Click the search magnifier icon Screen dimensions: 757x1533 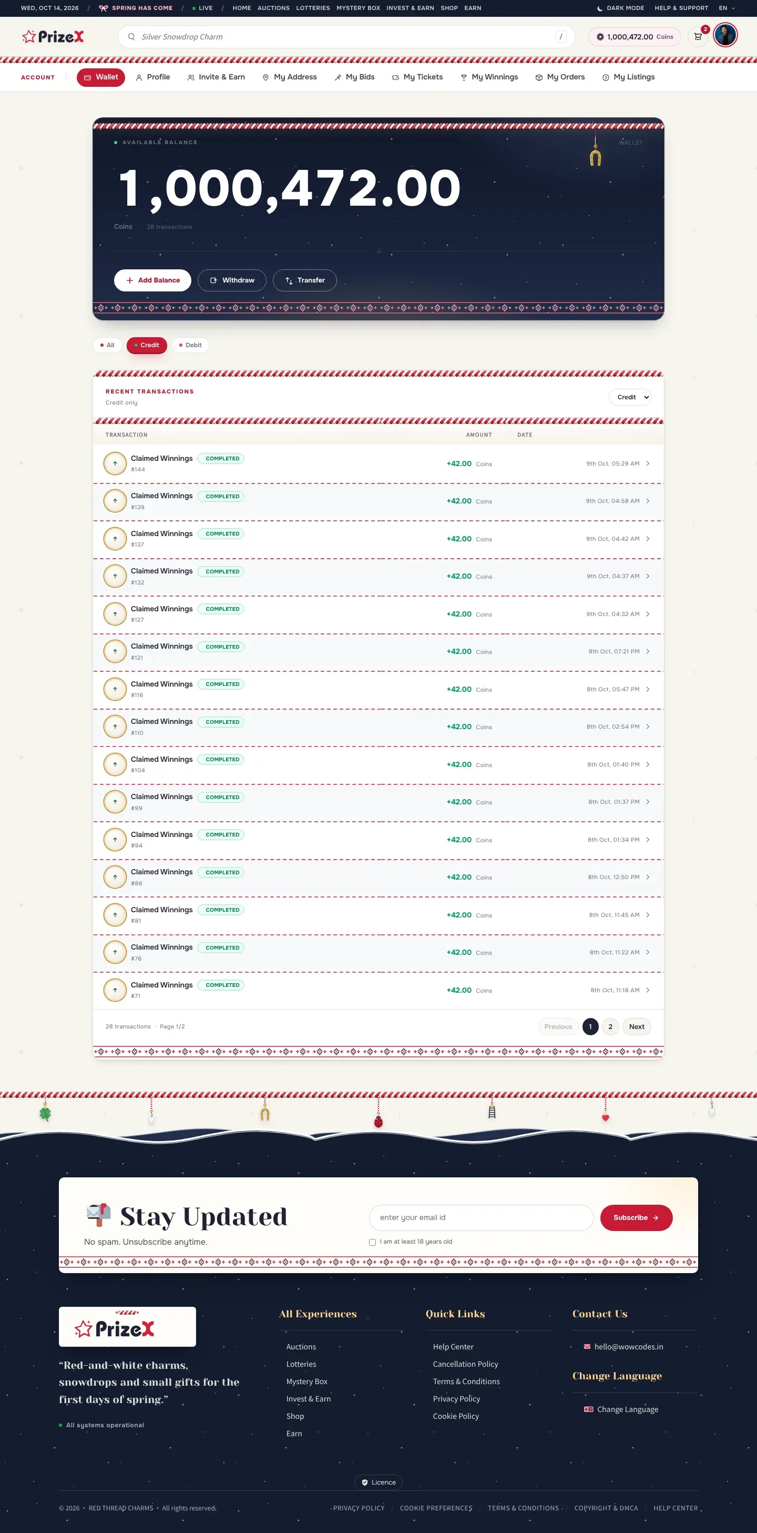pyautogui.click(x=131, y=37)
